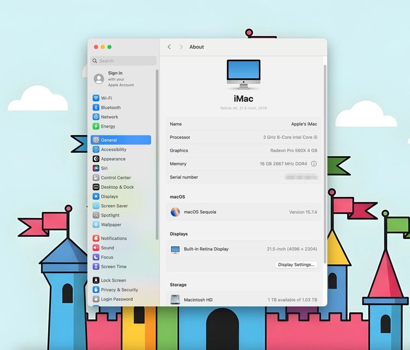The width and height of the screenshot is (410, 350).
Task: Click the Appearance icon
Action: pyautogui.click(x=96, y=159)
